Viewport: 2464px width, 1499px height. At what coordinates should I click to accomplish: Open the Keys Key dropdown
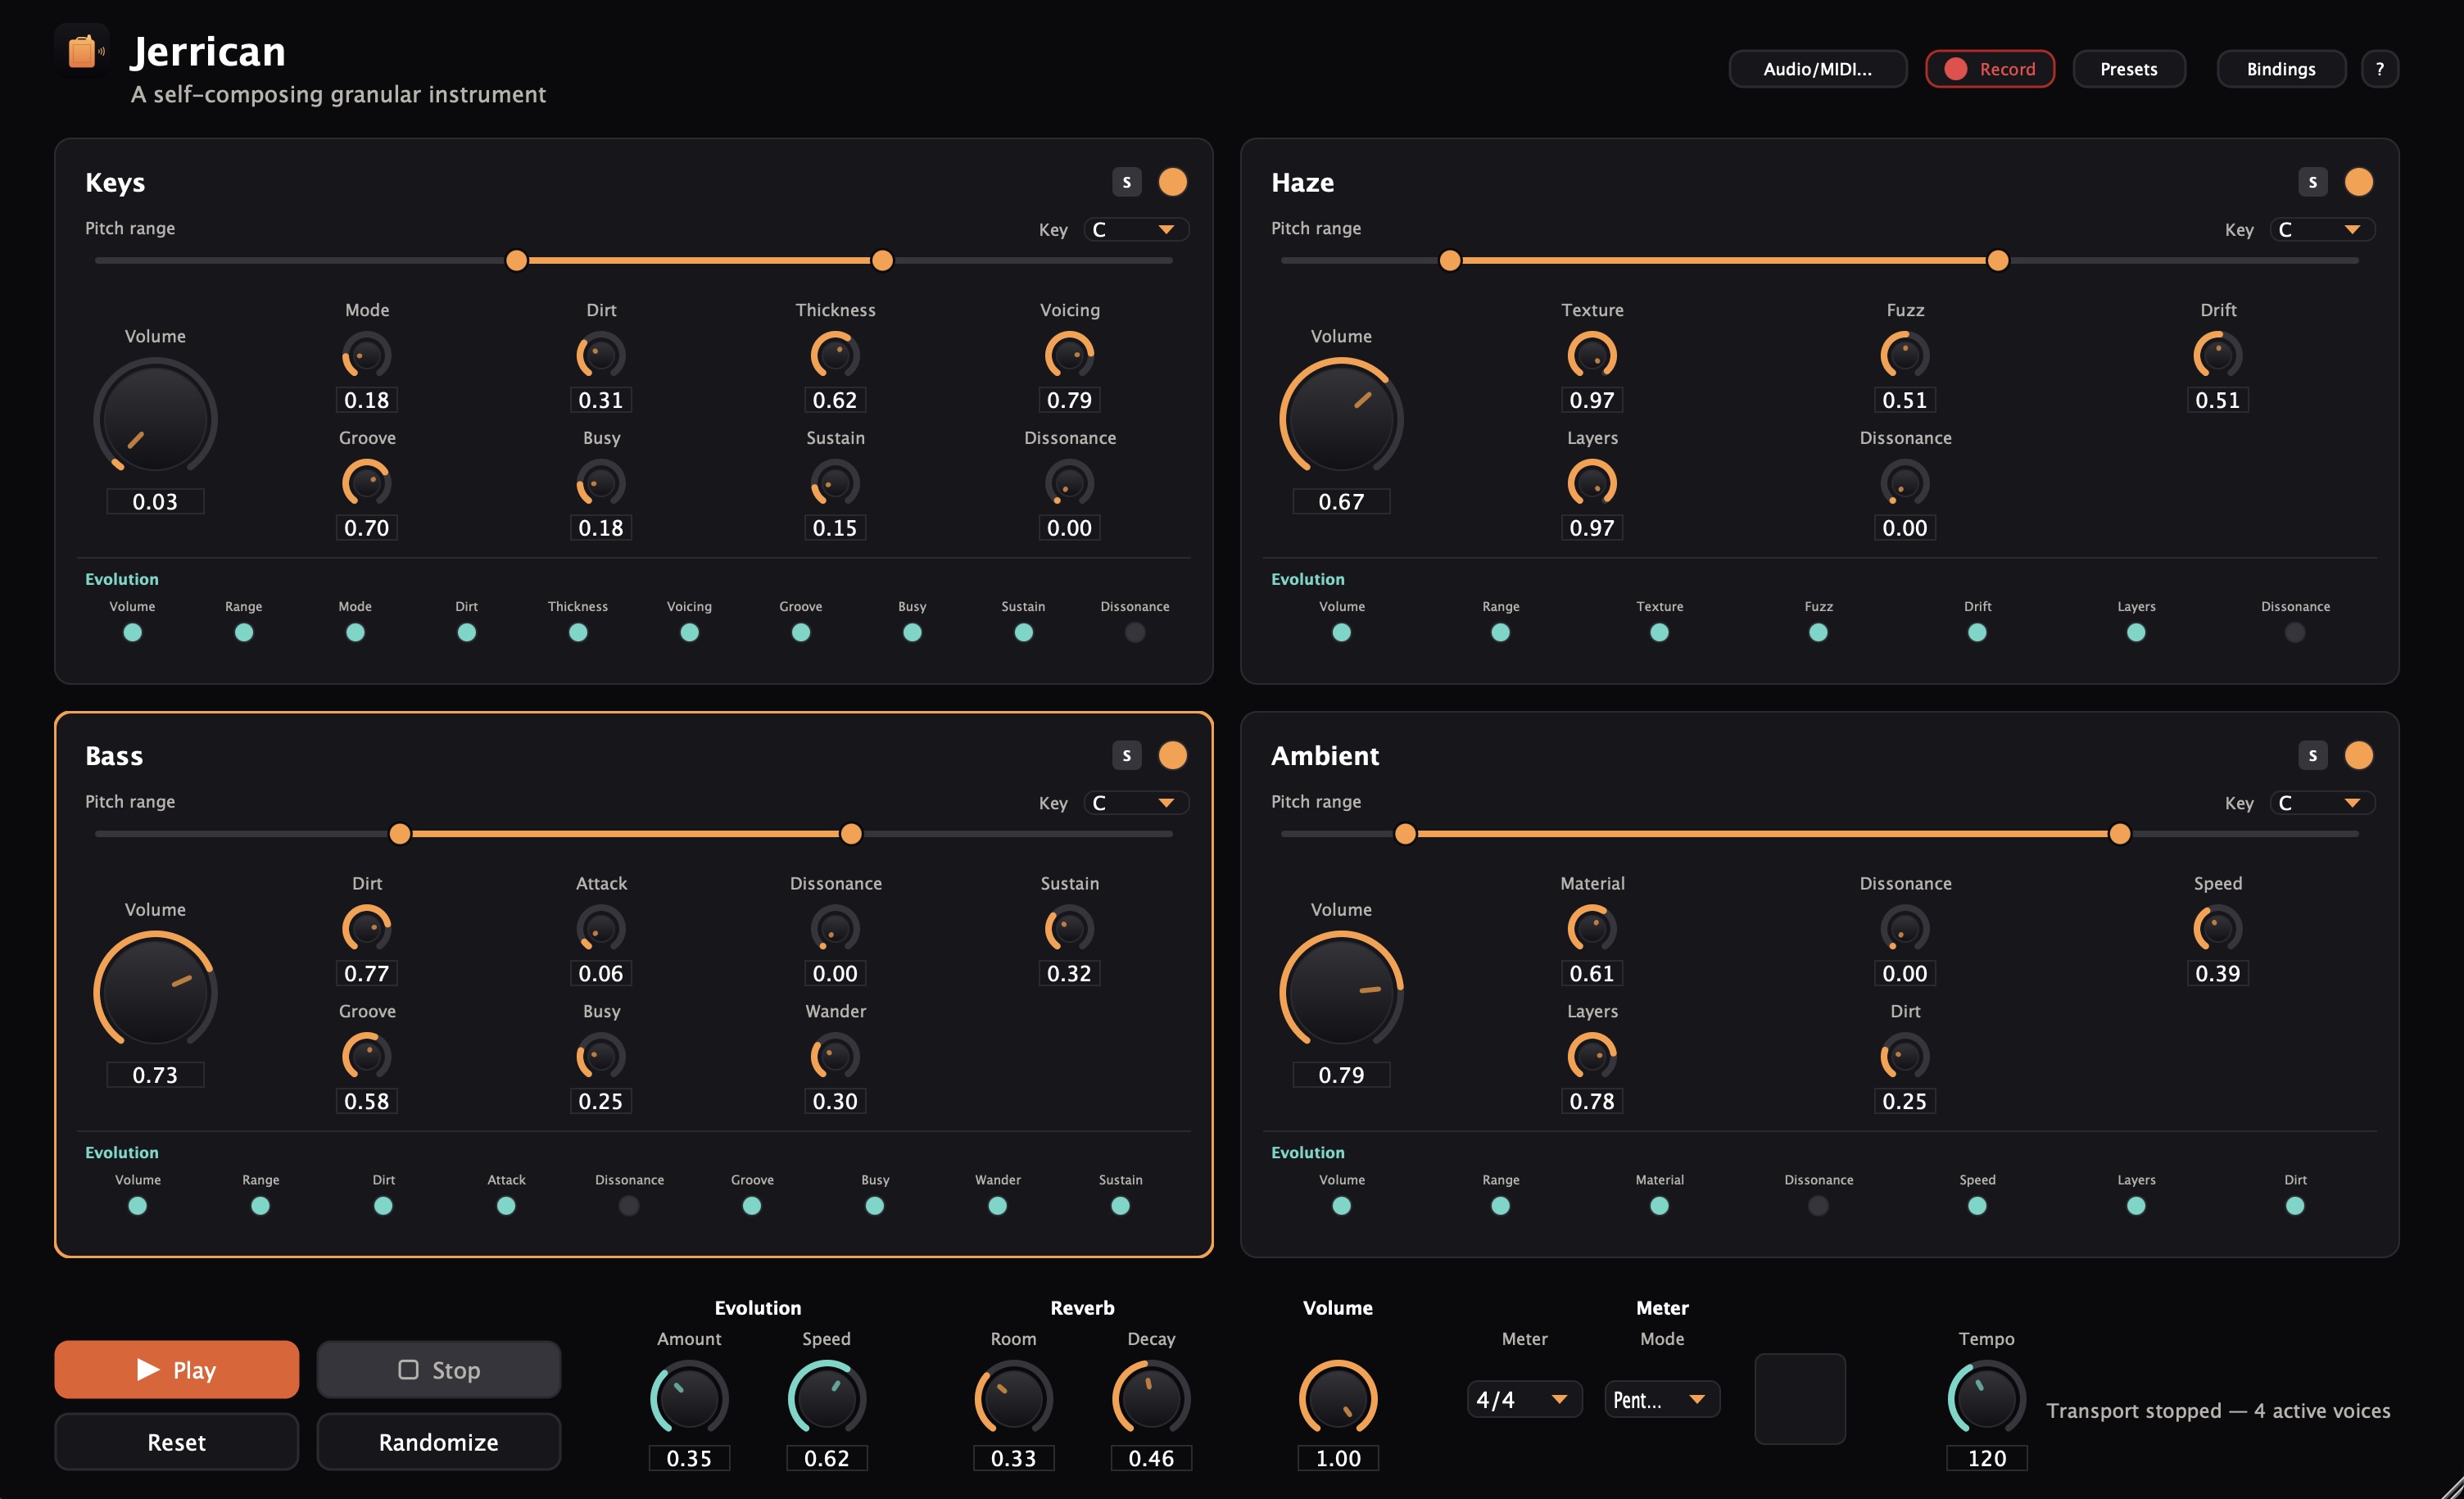[1136, 229]
